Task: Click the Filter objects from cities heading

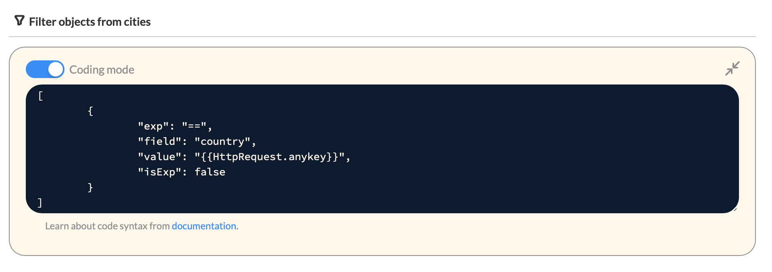Action: 90,22
